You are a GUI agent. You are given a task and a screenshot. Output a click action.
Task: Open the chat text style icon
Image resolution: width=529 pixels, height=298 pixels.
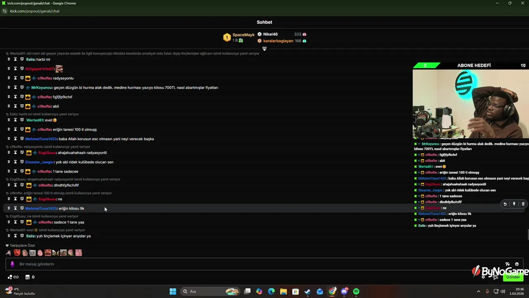508,264
